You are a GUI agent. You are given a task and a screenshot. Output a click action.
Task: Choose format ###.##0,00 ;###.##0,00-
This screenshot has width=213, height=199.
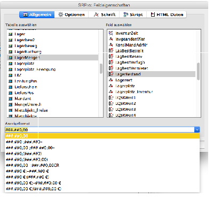click(x=102, y=148)
